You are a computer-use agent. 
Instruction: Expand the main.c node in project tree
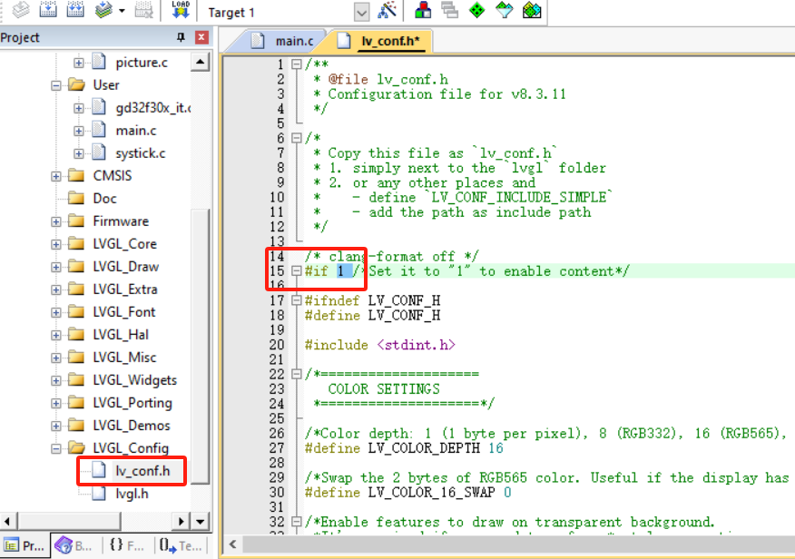coord(79,132)
